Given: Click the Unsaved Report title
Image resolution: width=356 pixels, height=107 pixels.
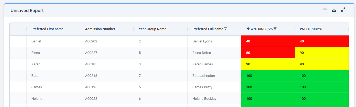Looking at the screenshot, I should [x=27, y=11].
